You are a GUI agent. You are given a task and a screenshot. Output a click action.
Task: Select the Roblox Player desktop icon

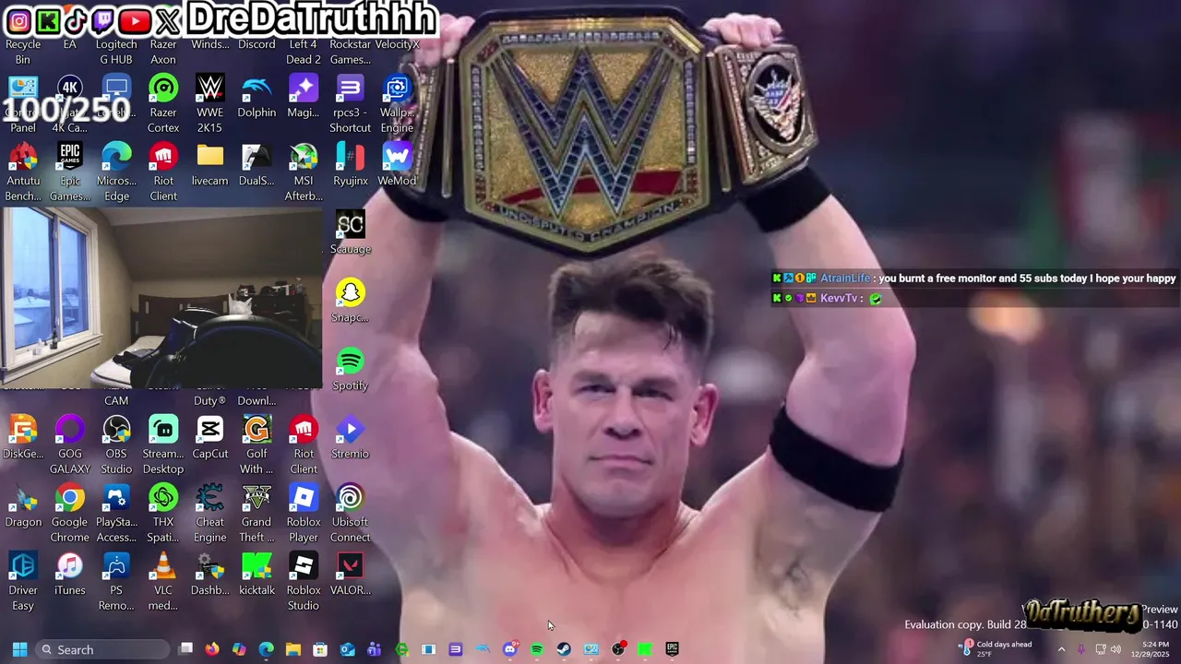pos(304,513)
